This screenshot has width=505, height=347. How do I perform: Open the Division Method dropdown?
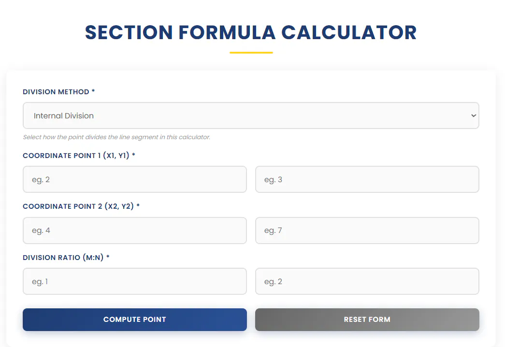point(251,116)
